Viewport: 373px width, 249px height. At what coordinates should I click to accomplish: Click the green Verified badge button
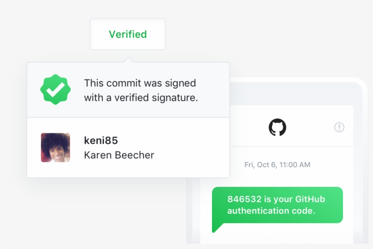(x=128, y=35)
